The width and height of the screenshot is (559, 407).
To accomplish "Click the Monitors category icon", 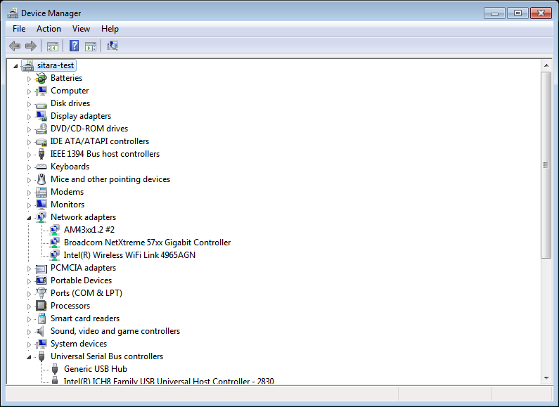I will point(41,205).
